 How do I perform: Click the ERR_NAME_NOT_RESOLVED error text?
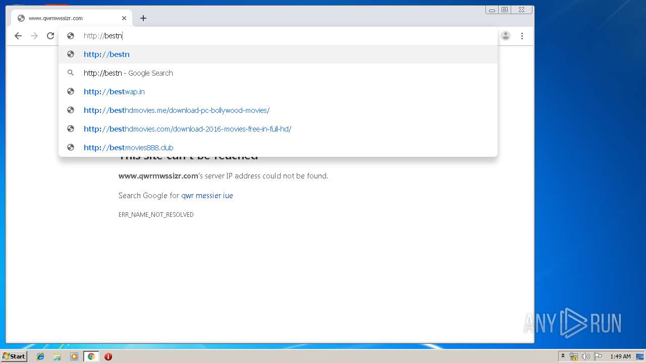(x=156, y=215)
